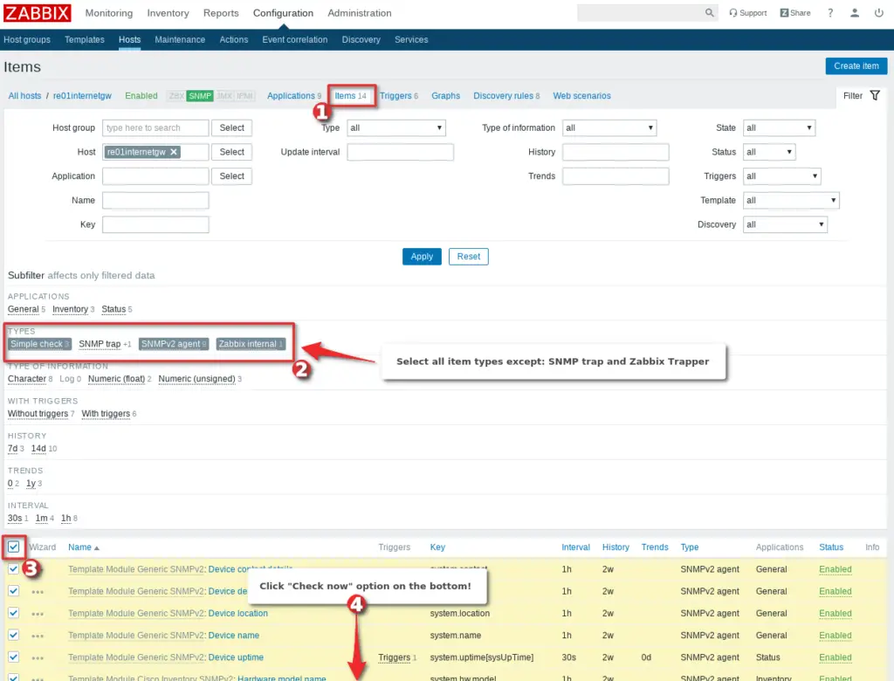
Task: Open the Filter funnel icon
Action: pos(874,95)
